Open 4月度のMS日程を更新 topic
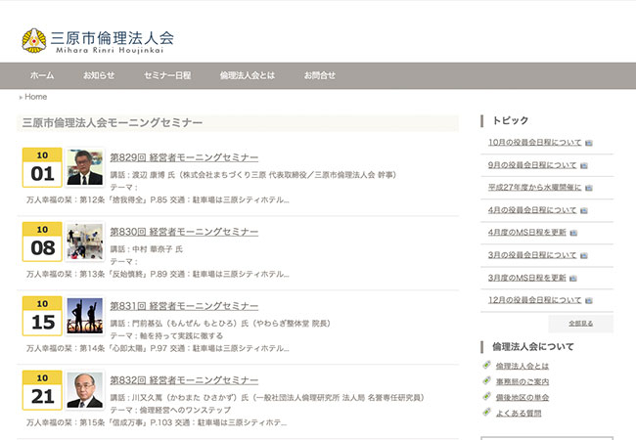The width and height of the screenshot is (636, 440). point(526,232)
